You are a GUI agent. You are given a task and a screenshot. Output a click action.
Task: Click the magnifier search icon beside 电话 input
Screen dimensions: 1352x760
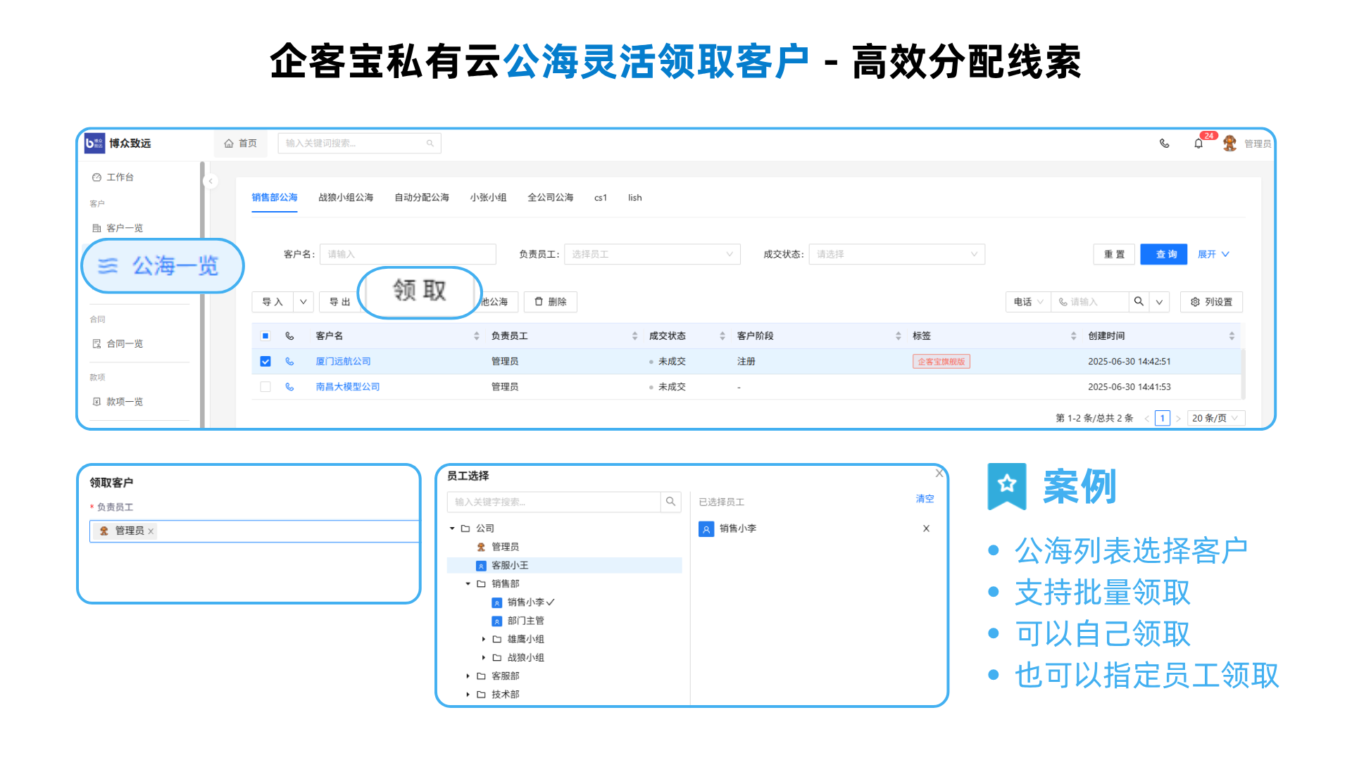[x=1139, y=302]
